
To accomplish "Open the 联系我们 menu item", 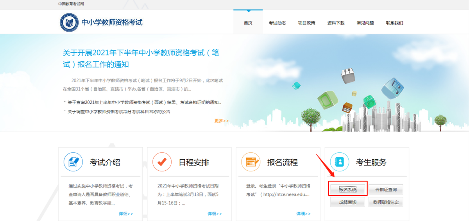I will coord(394,23).
